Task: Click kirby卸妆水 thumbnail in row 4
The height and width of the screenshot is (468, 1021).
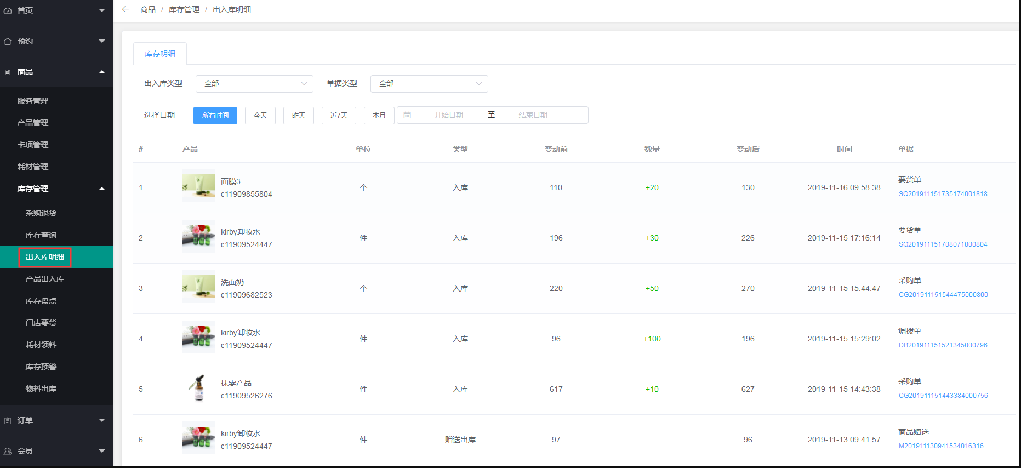Action: 199,338
